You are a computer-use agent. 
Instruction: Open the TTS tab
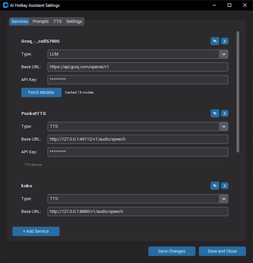click(x=58, y=21)
